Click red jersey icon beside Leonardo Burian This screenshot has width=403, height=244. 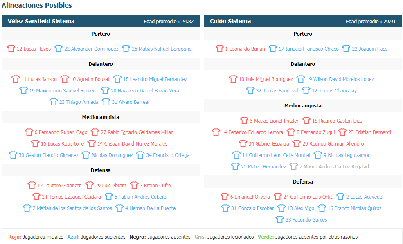click(220, 49)
